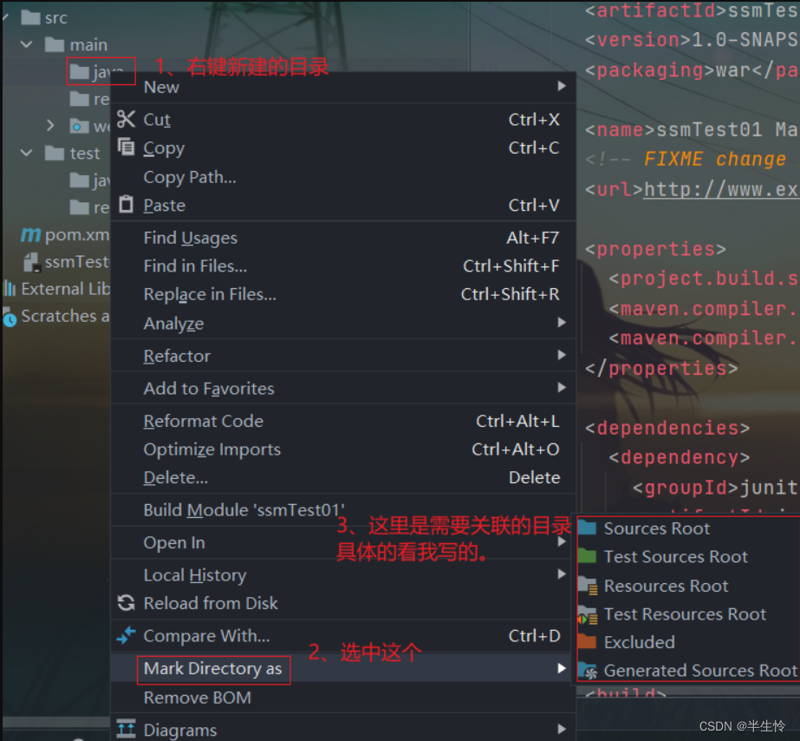This screenshot has height=741, width=800.
Task: Choose Find Usages menu entry
Action: (343, 238)
